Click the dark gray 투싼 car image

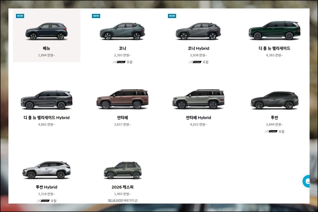tap(275, 100)
